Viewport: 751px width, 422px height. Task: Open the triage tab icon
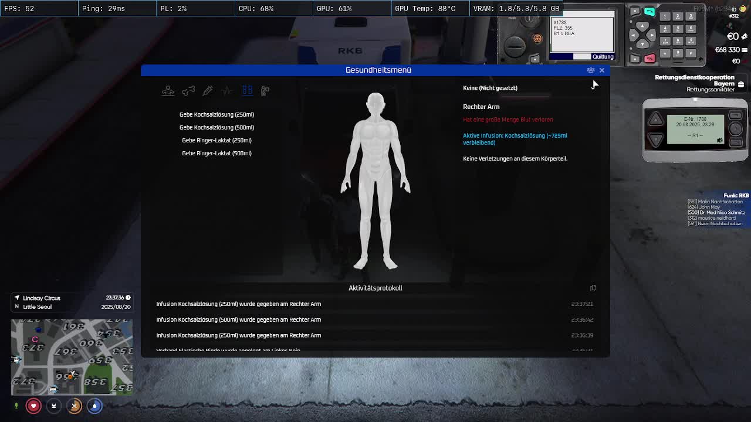[168, 90]
